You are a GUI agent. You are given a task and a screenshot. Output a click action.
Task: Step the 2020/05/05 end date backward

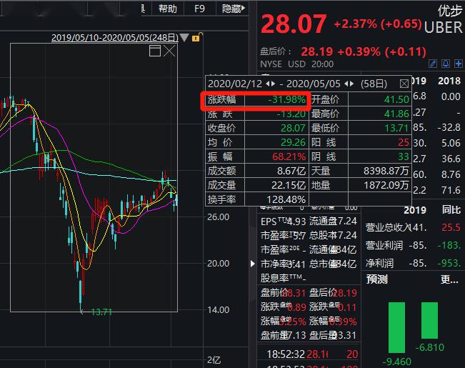pyautogui.click(x=346, y=84)
